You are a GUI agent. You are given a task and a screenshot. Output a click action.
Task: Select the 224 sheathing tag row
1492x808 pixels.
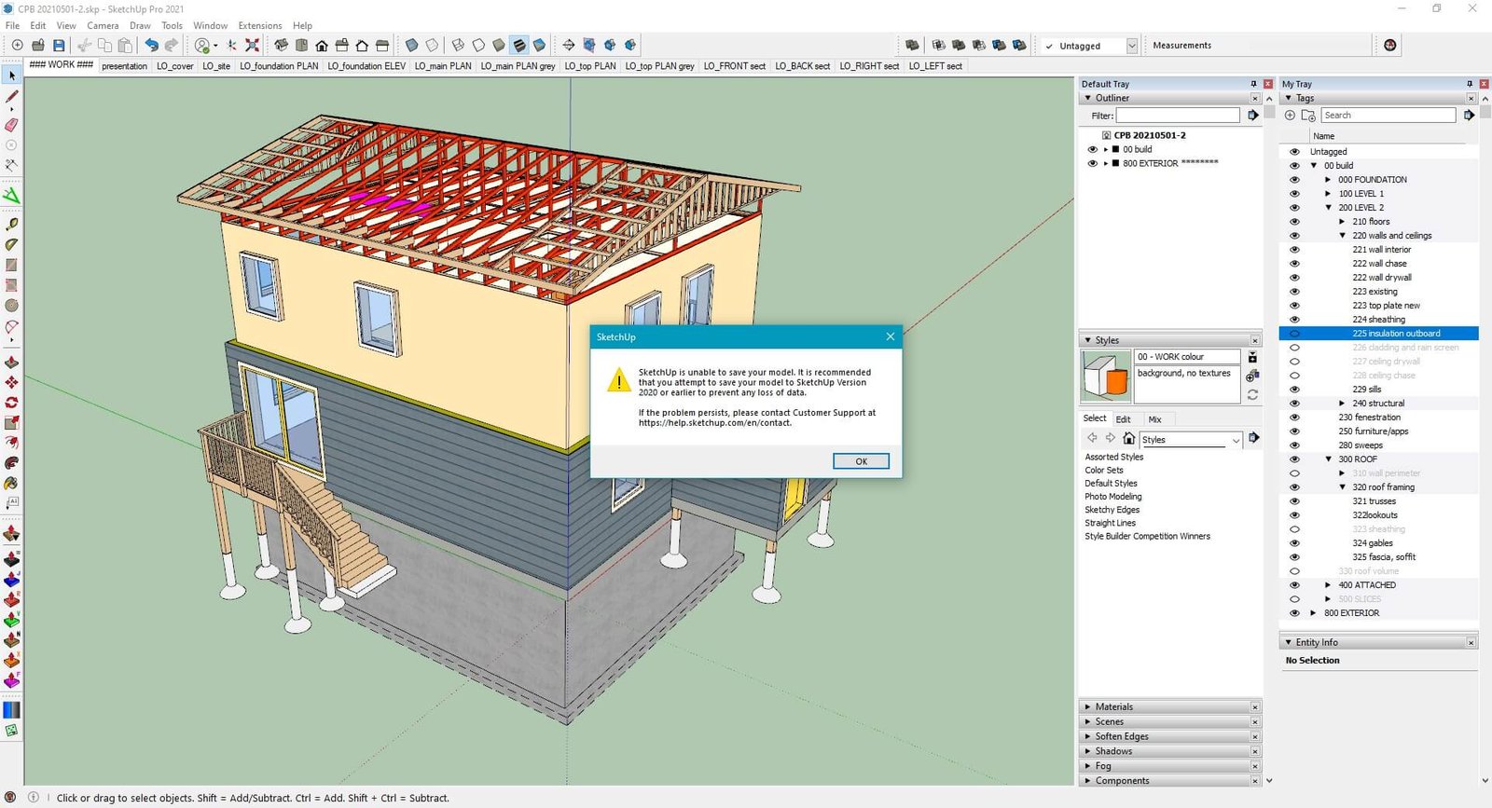click(x=1378, y=320)
